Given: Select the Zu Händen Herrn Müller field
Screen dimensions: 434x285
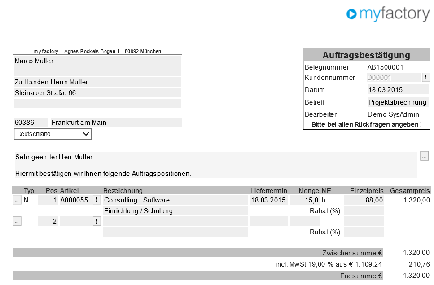Looking at the screenshot, I should pos(98,82).
